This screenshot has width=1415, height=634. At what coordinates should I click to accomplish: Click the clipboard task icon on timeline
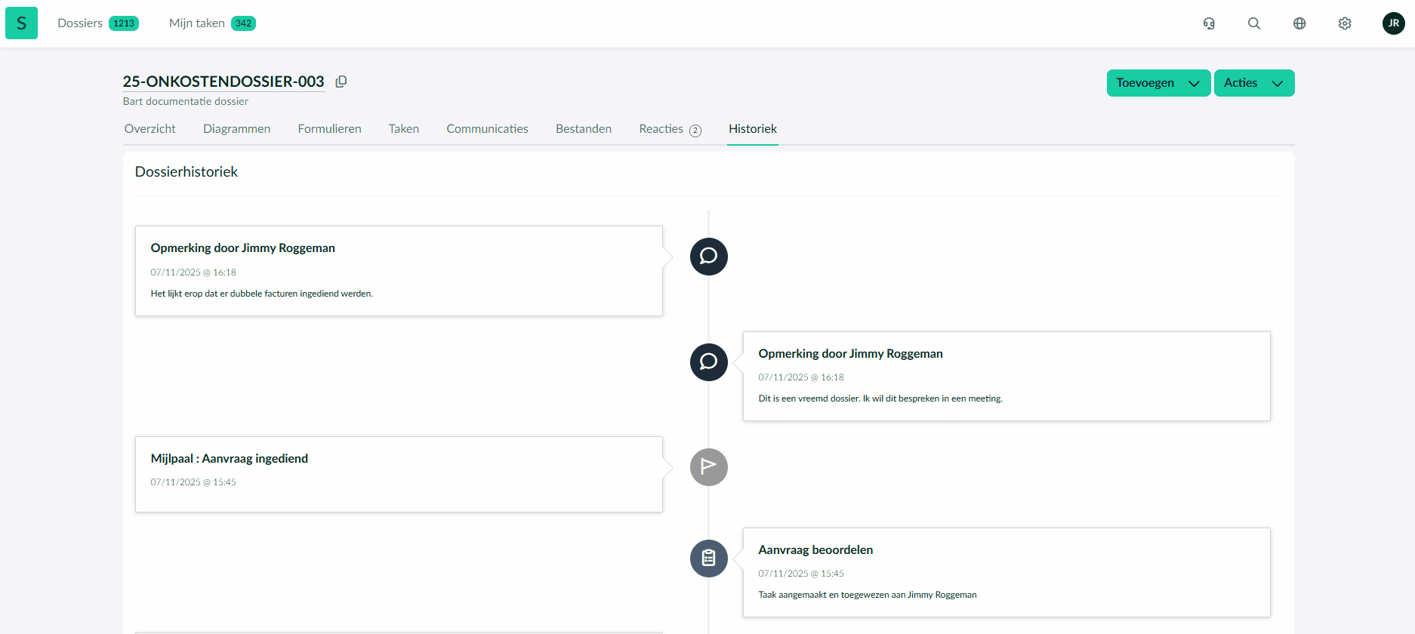pos(708,559)
